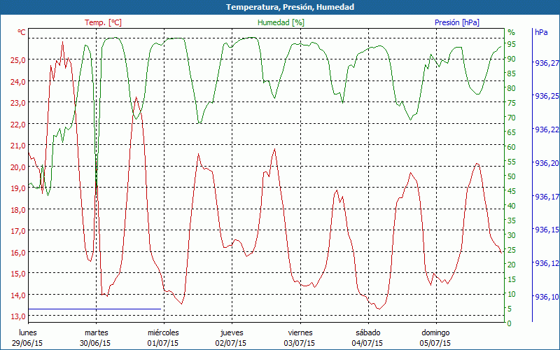The height and width of the screenshot is (350, 560).
Task: Select the 'domingo 05/07/15' date label
Action: tap(436, 338)
